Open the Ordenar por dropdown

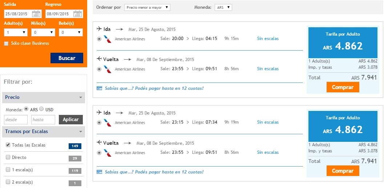147,7
